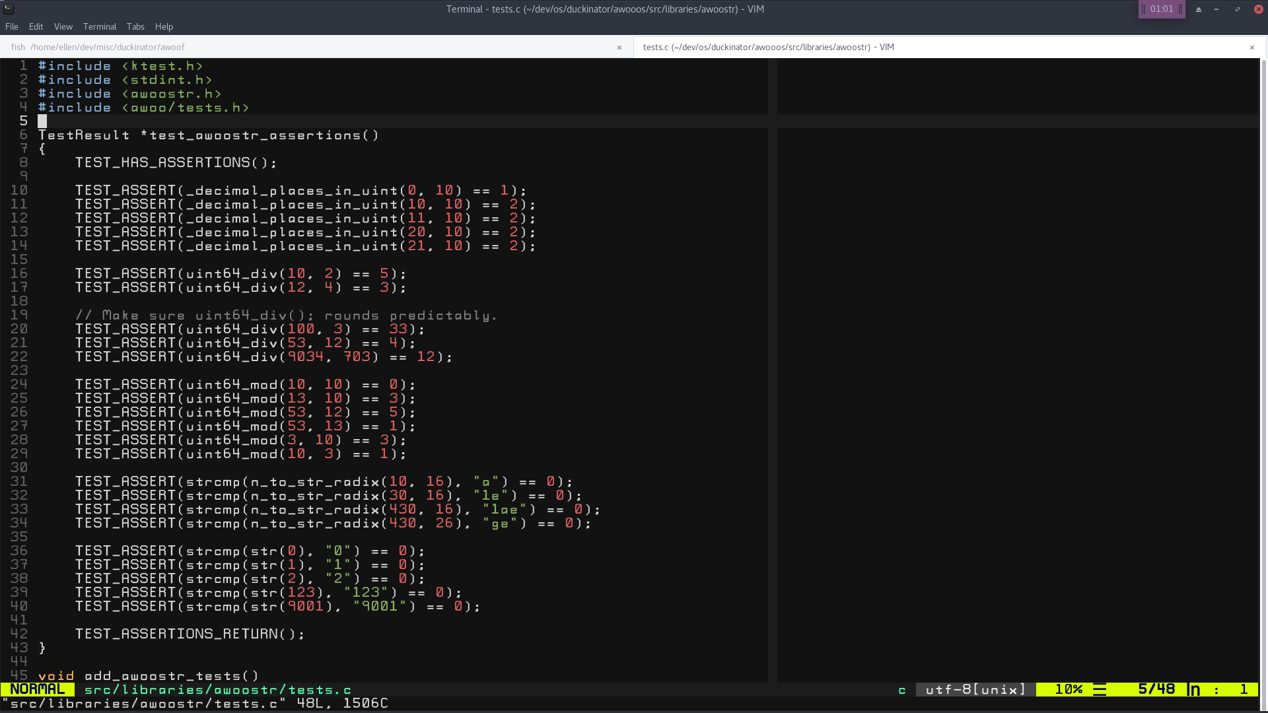Image resolution: width=1268 pixels, height=713 pixels.
Task: Click the terminal icon in the title bar
Action: pyautogui.click(x=9, y=9)
